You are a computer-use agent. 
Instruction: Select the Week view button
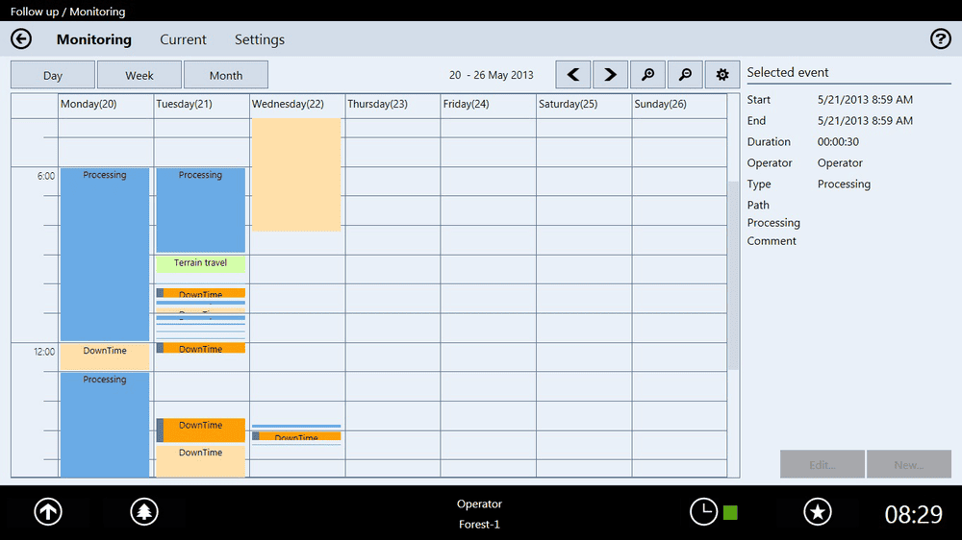pyautogui.click(x=139, y=75)
